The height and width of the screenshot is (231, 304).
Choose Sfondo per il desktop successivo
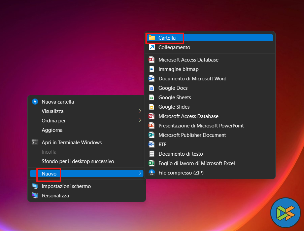[x=78, y=161]
